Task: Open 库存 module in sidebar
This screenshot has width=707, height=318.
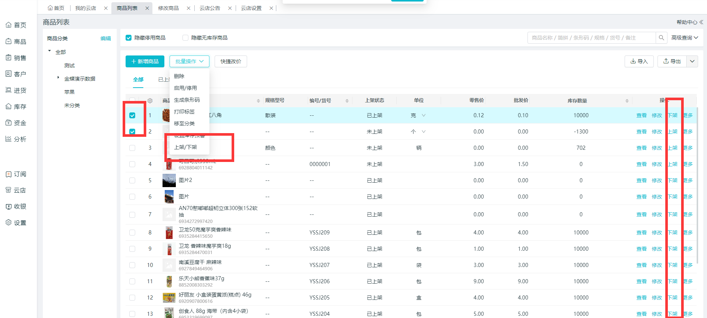Action: pyautogui.click(x=16, y=106)
